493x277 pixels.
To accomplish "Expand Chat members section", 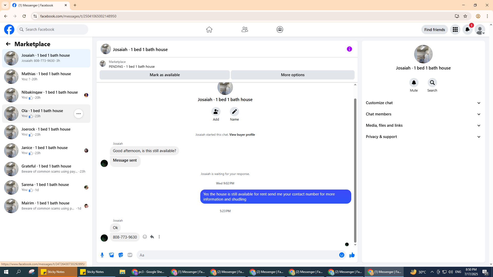I will 423,114.
